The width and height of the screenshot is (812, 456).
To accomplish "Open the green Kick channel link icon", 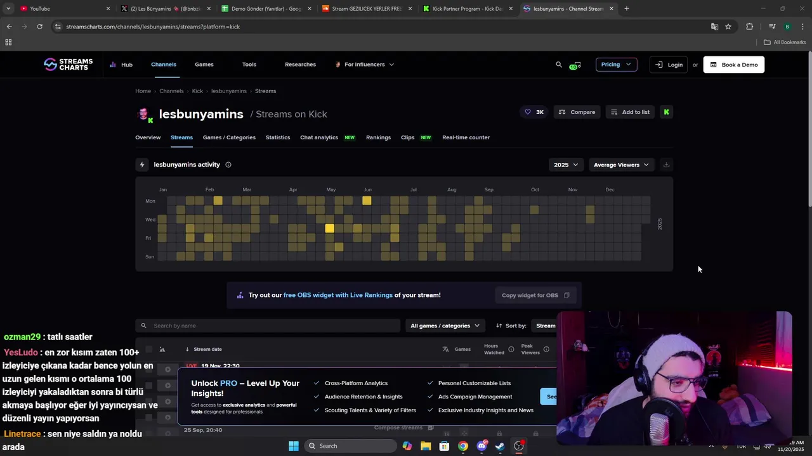I will point(666,112).
